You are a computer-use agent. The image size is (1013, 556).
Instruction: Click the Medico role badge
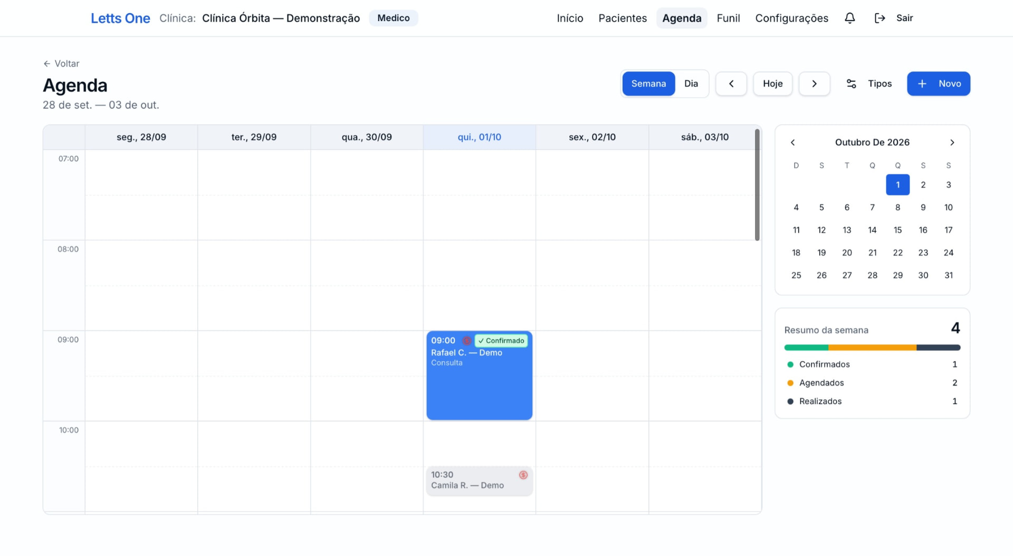(393, 18)
